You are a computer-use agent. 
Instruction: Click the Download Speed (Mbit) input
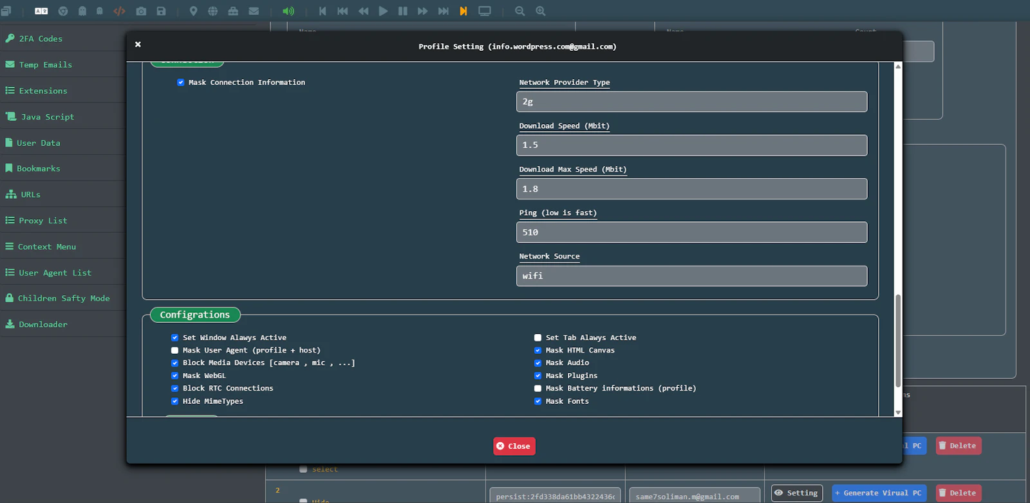point(691,145)
